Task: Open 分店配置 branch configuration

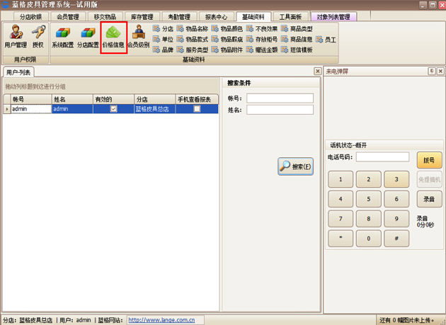Action: tap(88, 37)
